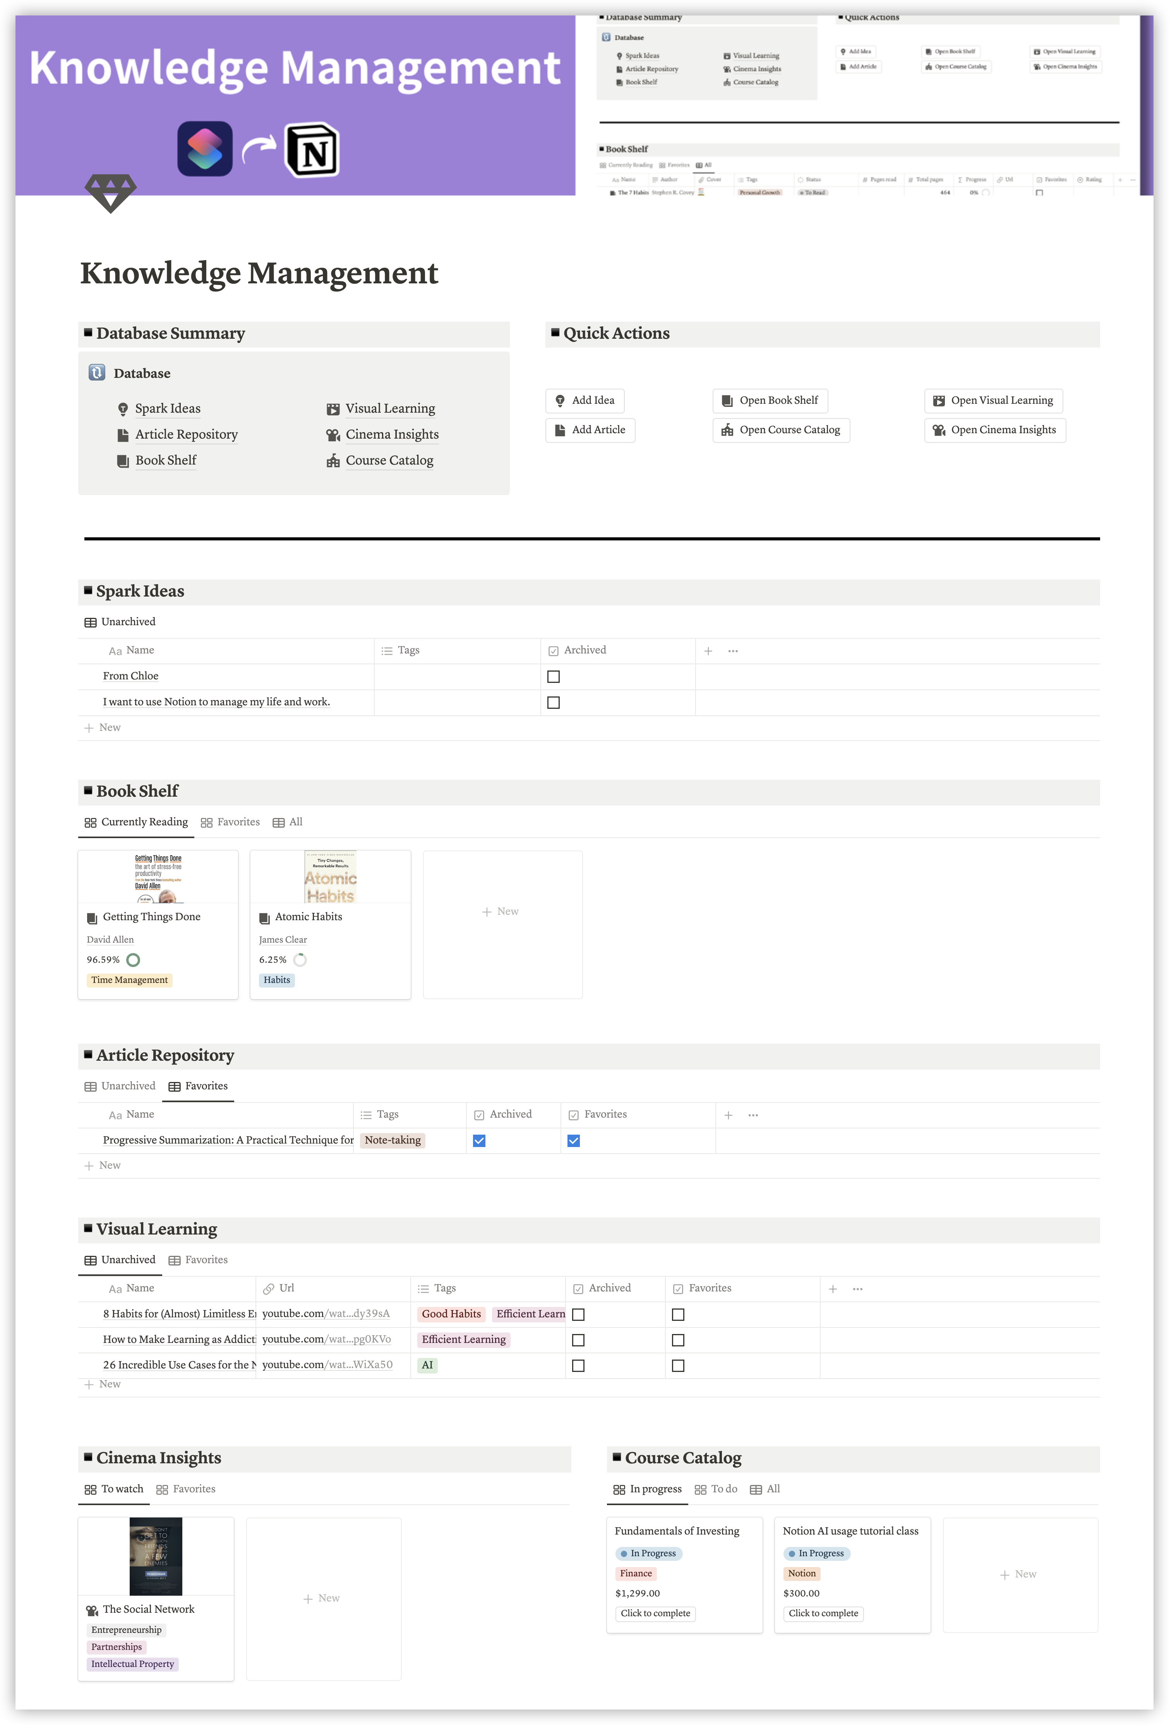The image size is (1169, 1725).
Task: Click the camera icon beside Cinema Insights link
Action: pos(333,435)
